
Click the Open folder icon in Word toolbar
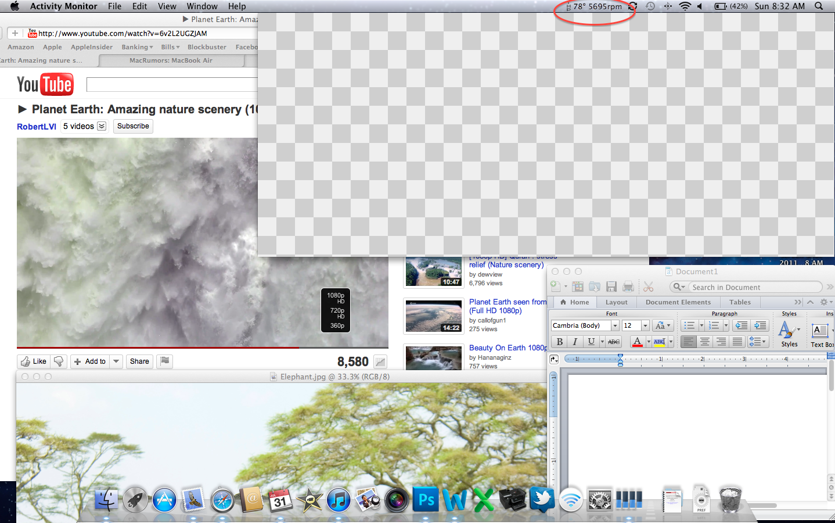click(594, 286)
